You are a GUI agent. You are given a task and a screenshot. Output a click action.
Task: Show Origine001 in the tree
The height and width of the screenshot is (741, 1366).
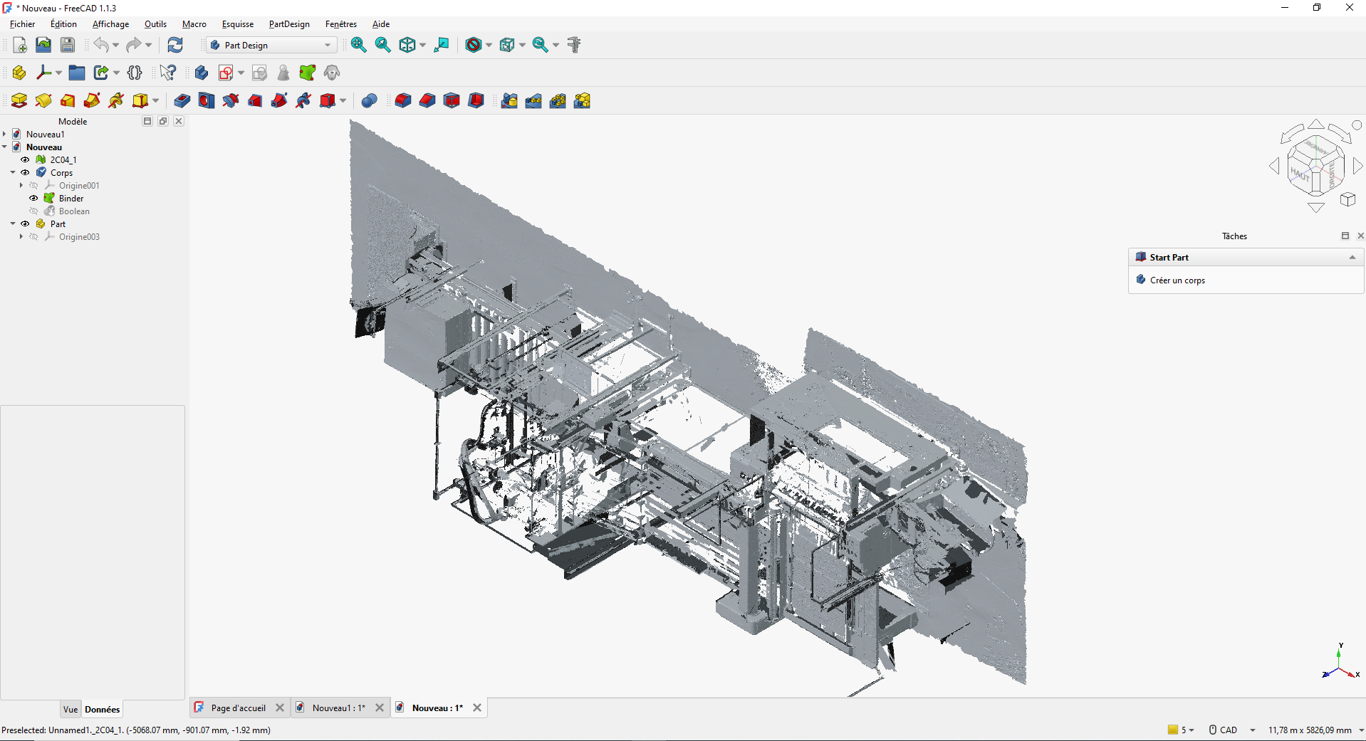(x=33, y=186)
